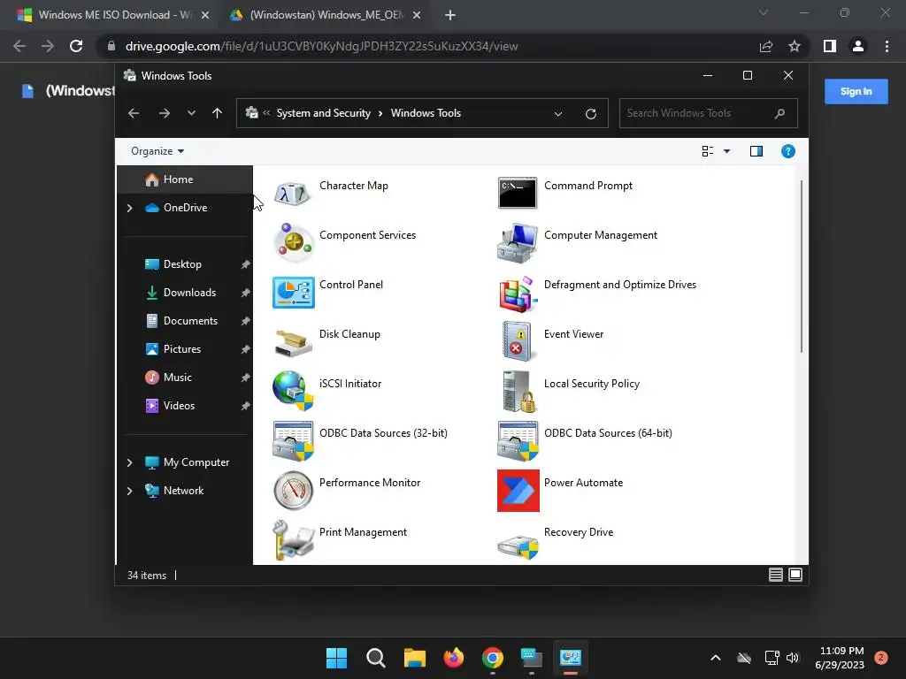
Task: Show hidden system tray icons chevron
Action: [x=715, y=658]
